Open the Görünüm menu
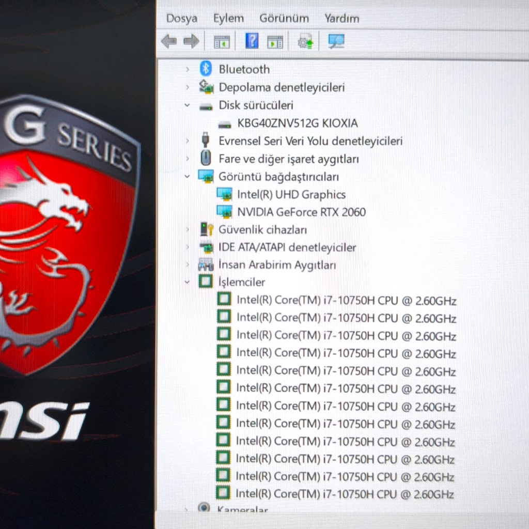The image size is (529, 529). (x=284, y=18)
